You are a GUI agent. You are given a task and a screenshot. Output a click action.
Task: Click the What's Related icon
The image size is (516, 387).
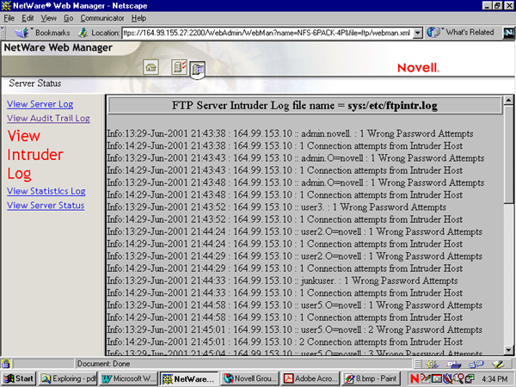(x=435, y=33)
